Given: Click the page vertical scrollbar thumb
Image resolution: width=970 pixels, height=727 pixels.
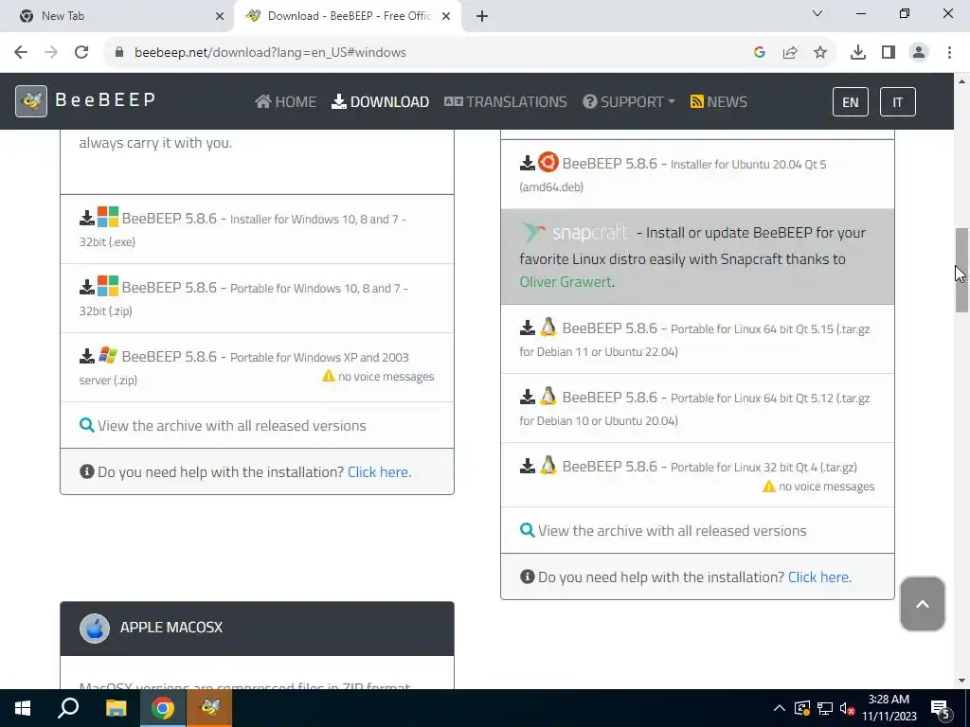Looking at the screenshot, I should 961,270.
